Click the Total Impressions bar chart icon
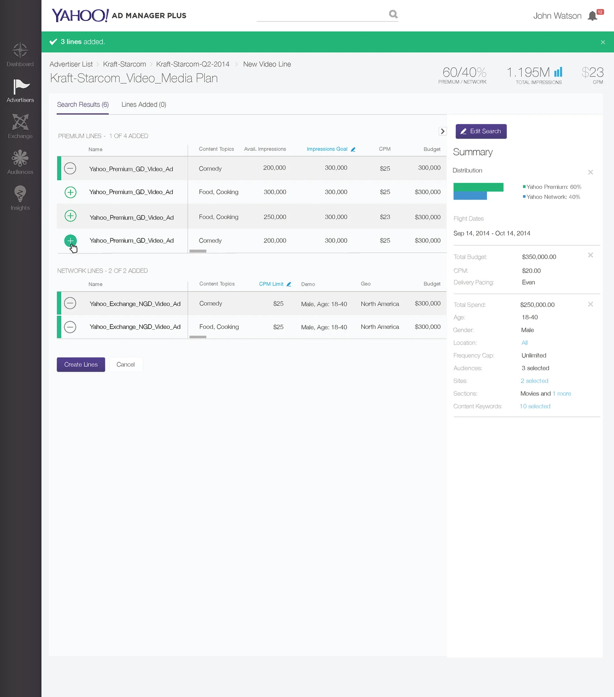The height and width of the screenshot is (697, 614). coord(558,72)
